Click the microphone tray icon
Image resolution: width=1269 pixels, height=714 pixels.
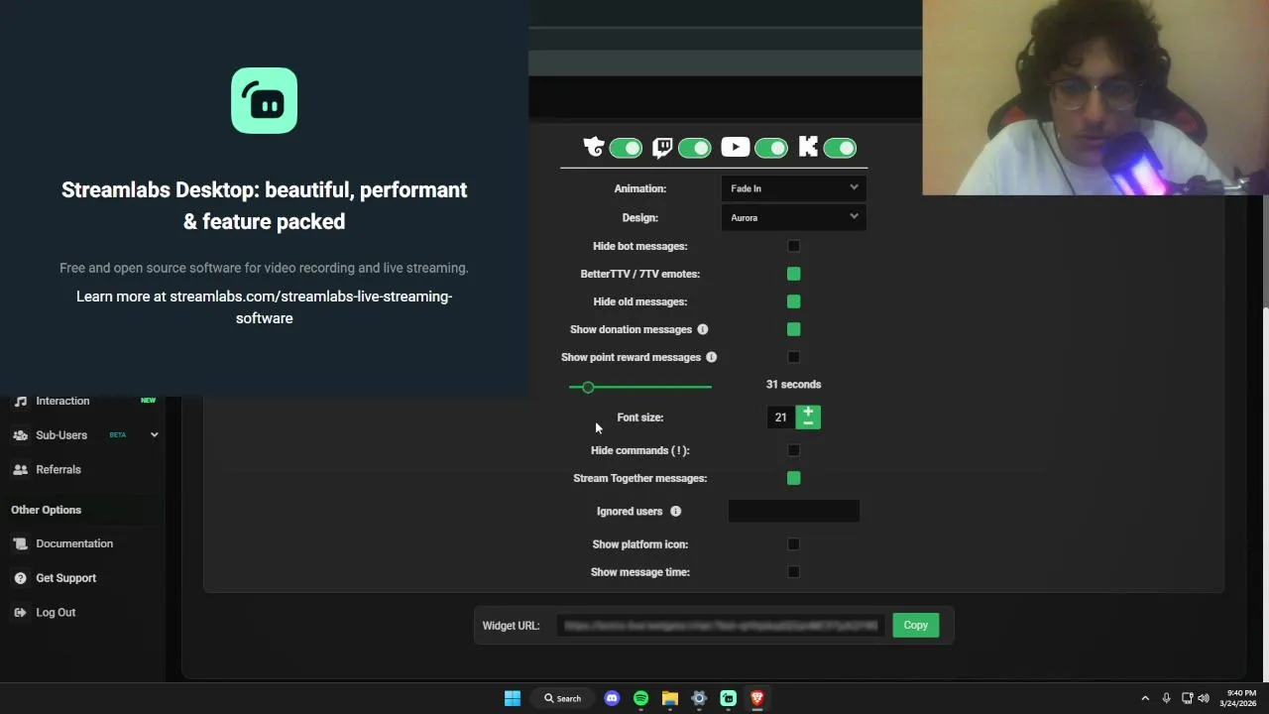(x=1166, y=698)
